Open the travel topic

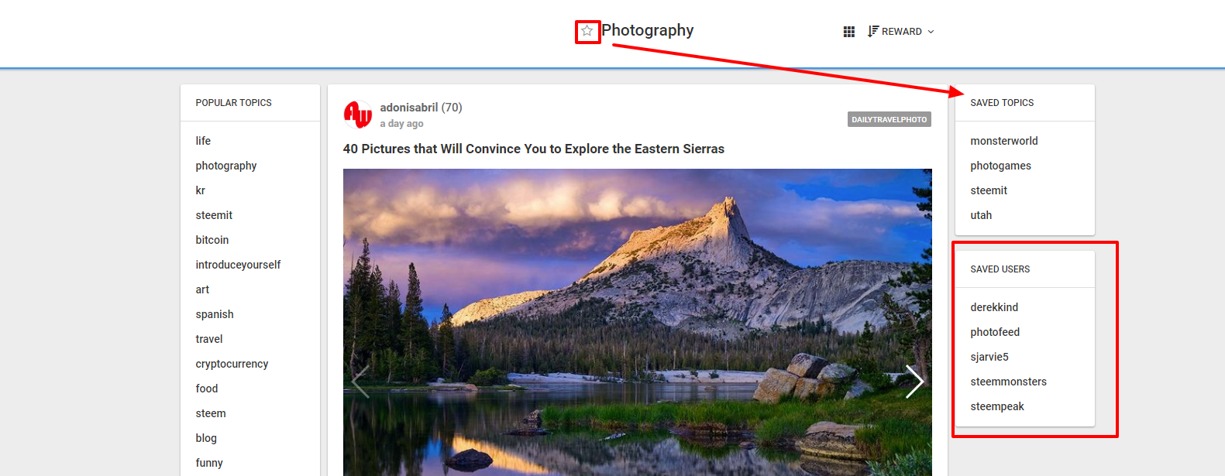tap(209, 339)
